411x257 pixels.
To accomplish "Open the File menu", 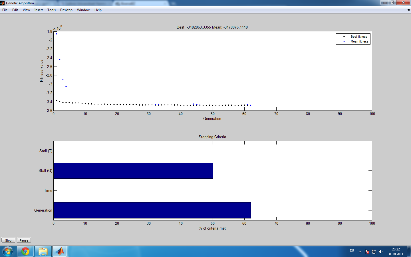I will click(x=5, y=10).
